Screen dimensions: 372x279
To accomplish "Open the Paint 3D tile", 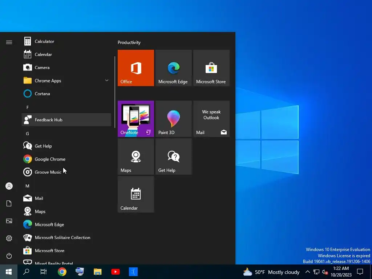I will tap(173, 119).
